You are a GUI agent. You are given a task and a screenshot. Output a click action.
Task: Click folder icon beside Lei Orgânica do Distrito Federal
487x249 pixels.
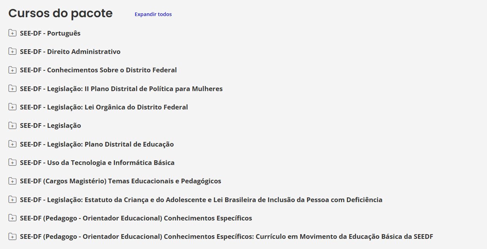coord(13,107)
